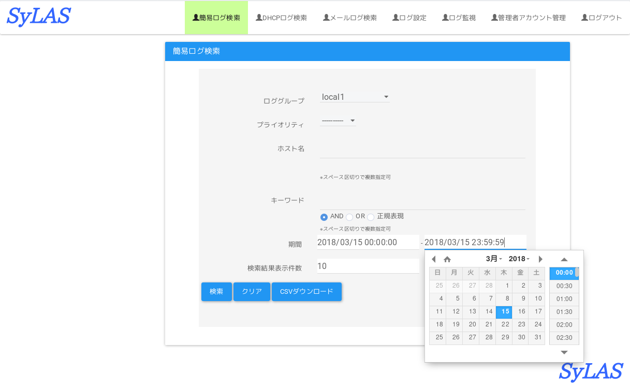Select the OR radio button
The height and width of the screenshot is (389, 630).
[x=349, y=217]
